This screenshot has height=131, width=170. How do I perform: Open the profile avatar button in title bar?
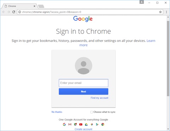pyautogui.click(x=142, y=2)
